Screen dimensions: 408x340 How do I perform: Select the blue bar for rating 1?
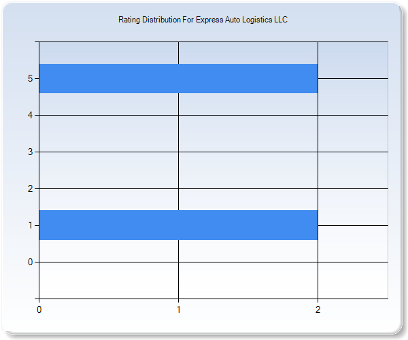click(x=178, y=225)
